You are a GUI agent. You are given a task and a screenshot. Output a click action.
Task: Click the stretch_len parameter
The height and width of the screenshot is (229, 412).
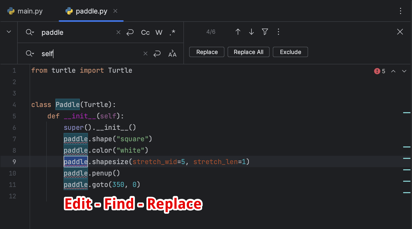(216, 162)
